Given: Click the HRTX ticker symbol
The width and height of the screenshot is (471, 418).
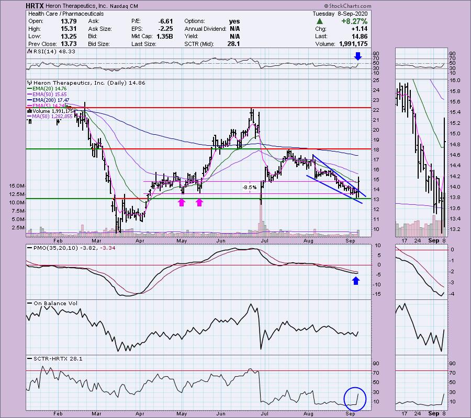Looking at the screenshot, I should click(34, 6).
